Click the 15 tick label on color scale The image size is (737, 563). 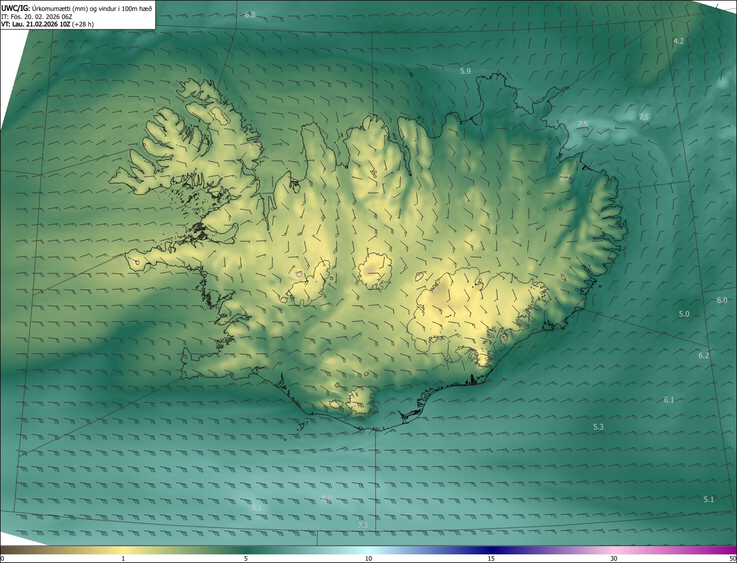click(491, 558)
